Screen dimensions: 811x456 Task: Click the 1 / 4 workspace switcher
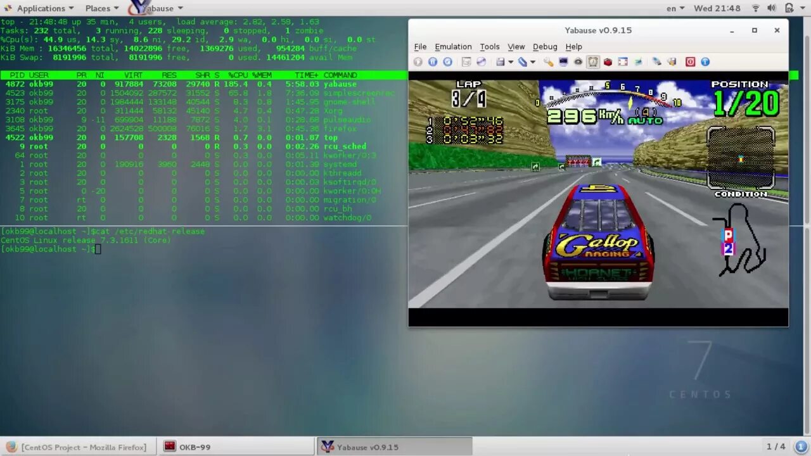point(776,446)
